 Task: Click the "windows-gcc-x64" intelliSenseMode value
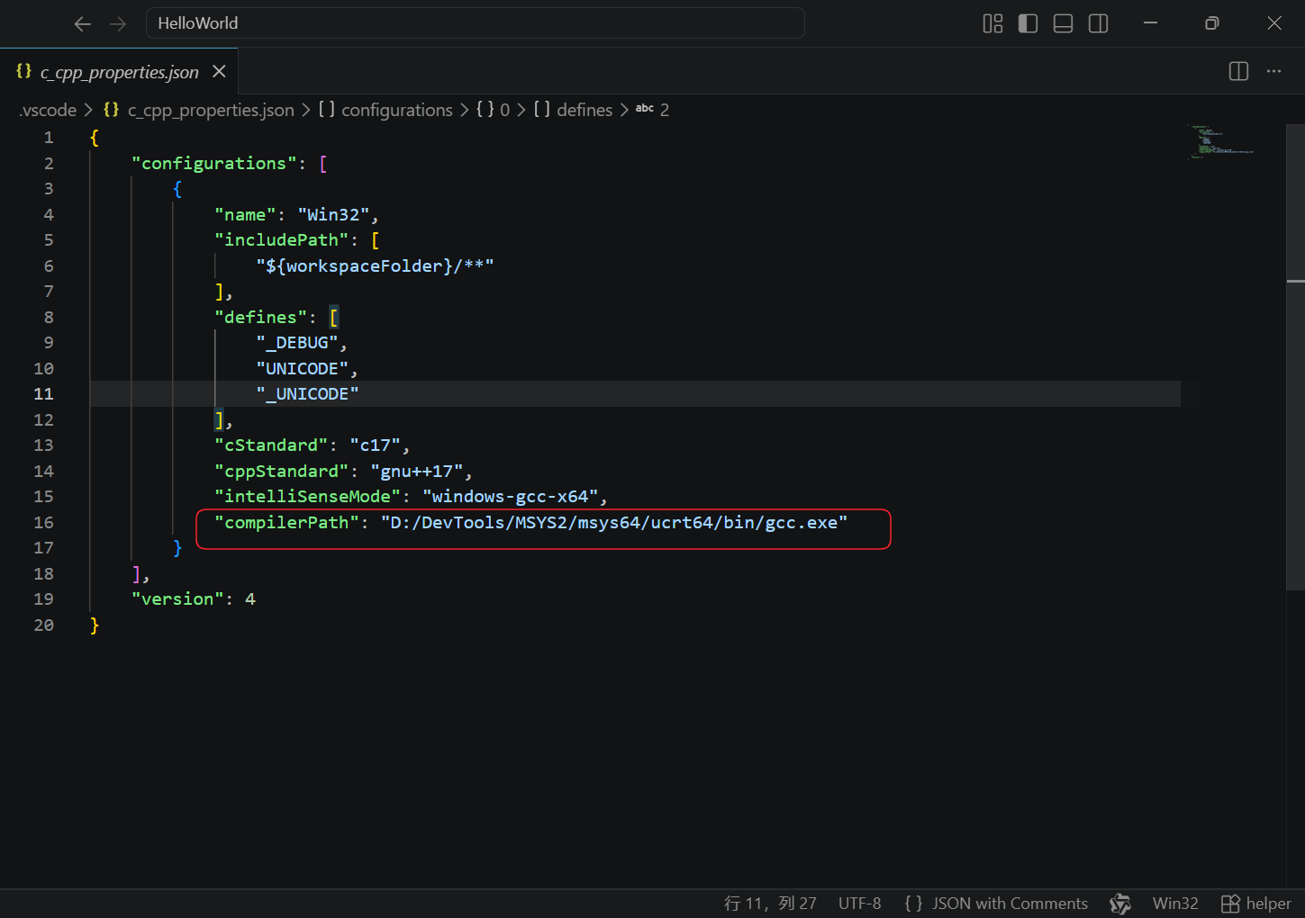click(510, 497)
